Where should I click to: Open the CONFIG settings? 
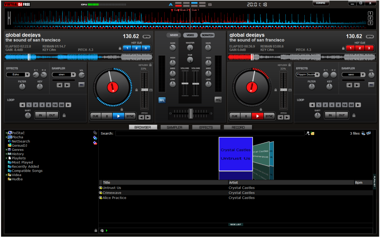321,3
